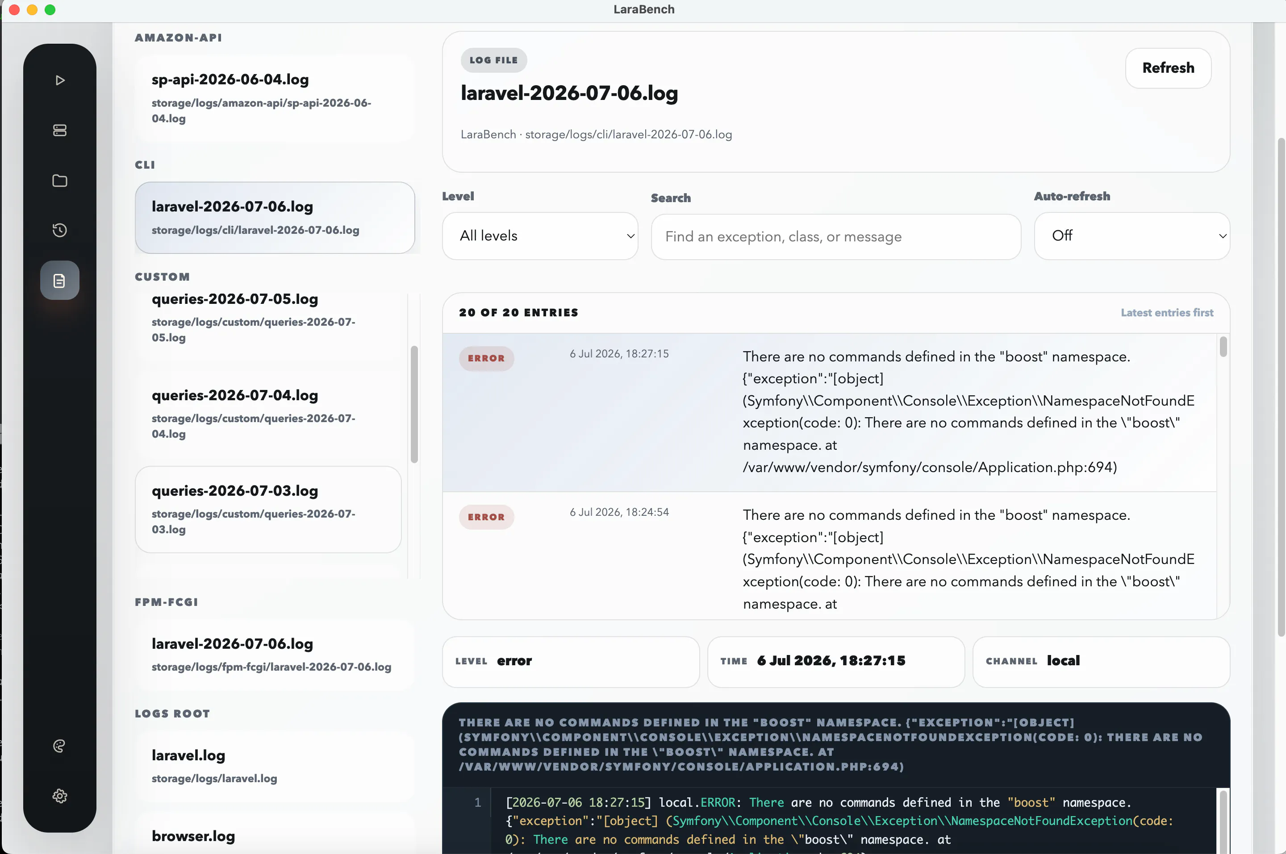Image resolution: width=1286 pixels, height=854 pixels.
Task: Open queries-2026-07-03.log file
Action: point(268,509)
